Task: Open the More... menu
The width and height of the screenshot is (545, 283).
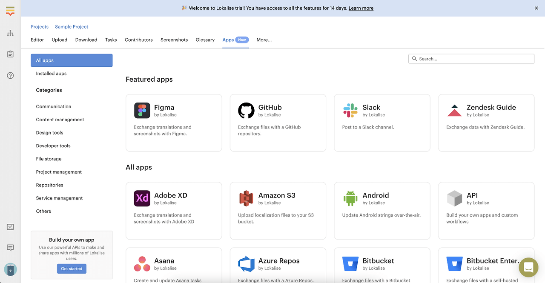Action: coord(264,40)
